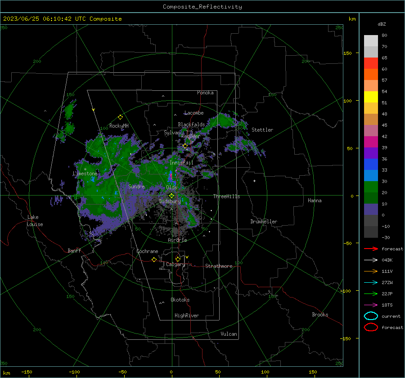Click the Blackfalds city label
The image size is (405, 378).
[191, 125]
